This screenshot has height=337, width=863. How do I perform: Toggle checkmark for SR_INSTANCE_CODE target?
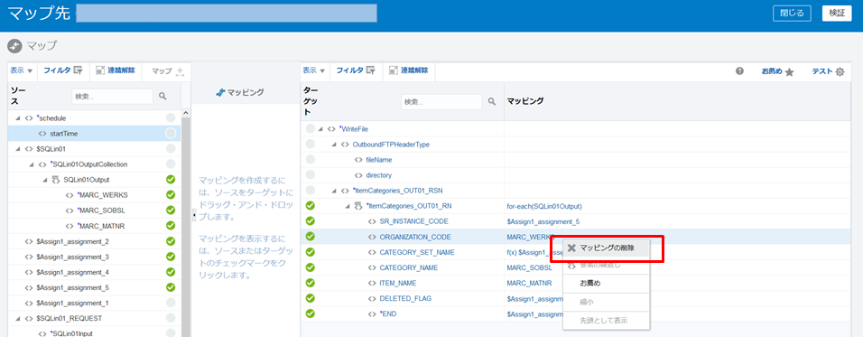(x=310, y=220)
